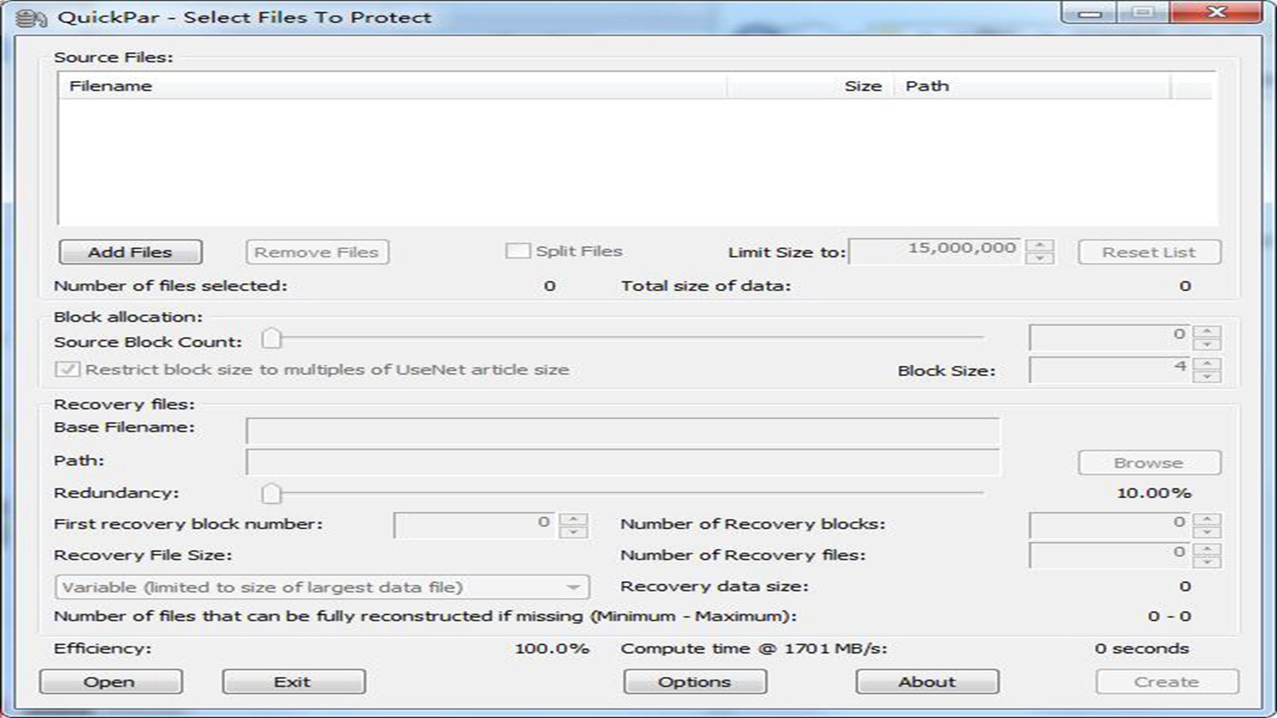Screen dimensions: 1277x718
Task: Click into the Base Filename field
Action: pos(622,430)
